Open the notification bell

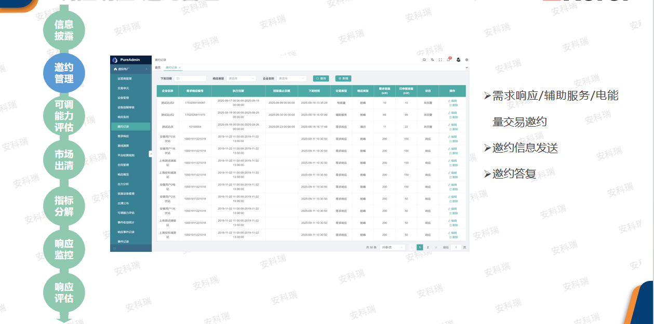click(x=449, y=60)
